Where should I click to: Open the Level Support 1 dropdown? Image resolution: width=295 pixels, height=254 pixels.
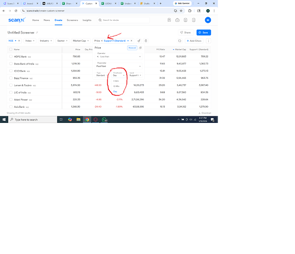[135, 75]
